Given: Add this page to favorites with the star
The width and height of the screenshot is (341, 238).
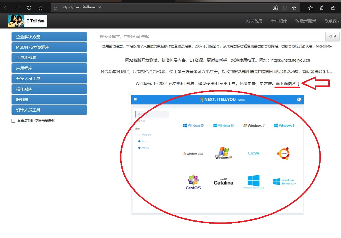Looking at the screenshot, I should (294, 8).
